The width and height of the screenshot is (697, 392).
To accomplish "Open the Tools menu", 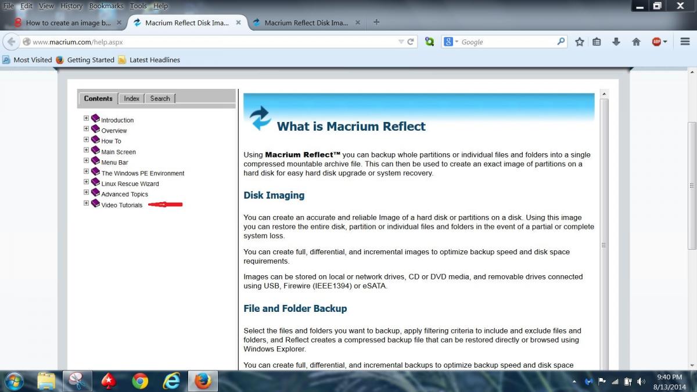I will [138, 6].
